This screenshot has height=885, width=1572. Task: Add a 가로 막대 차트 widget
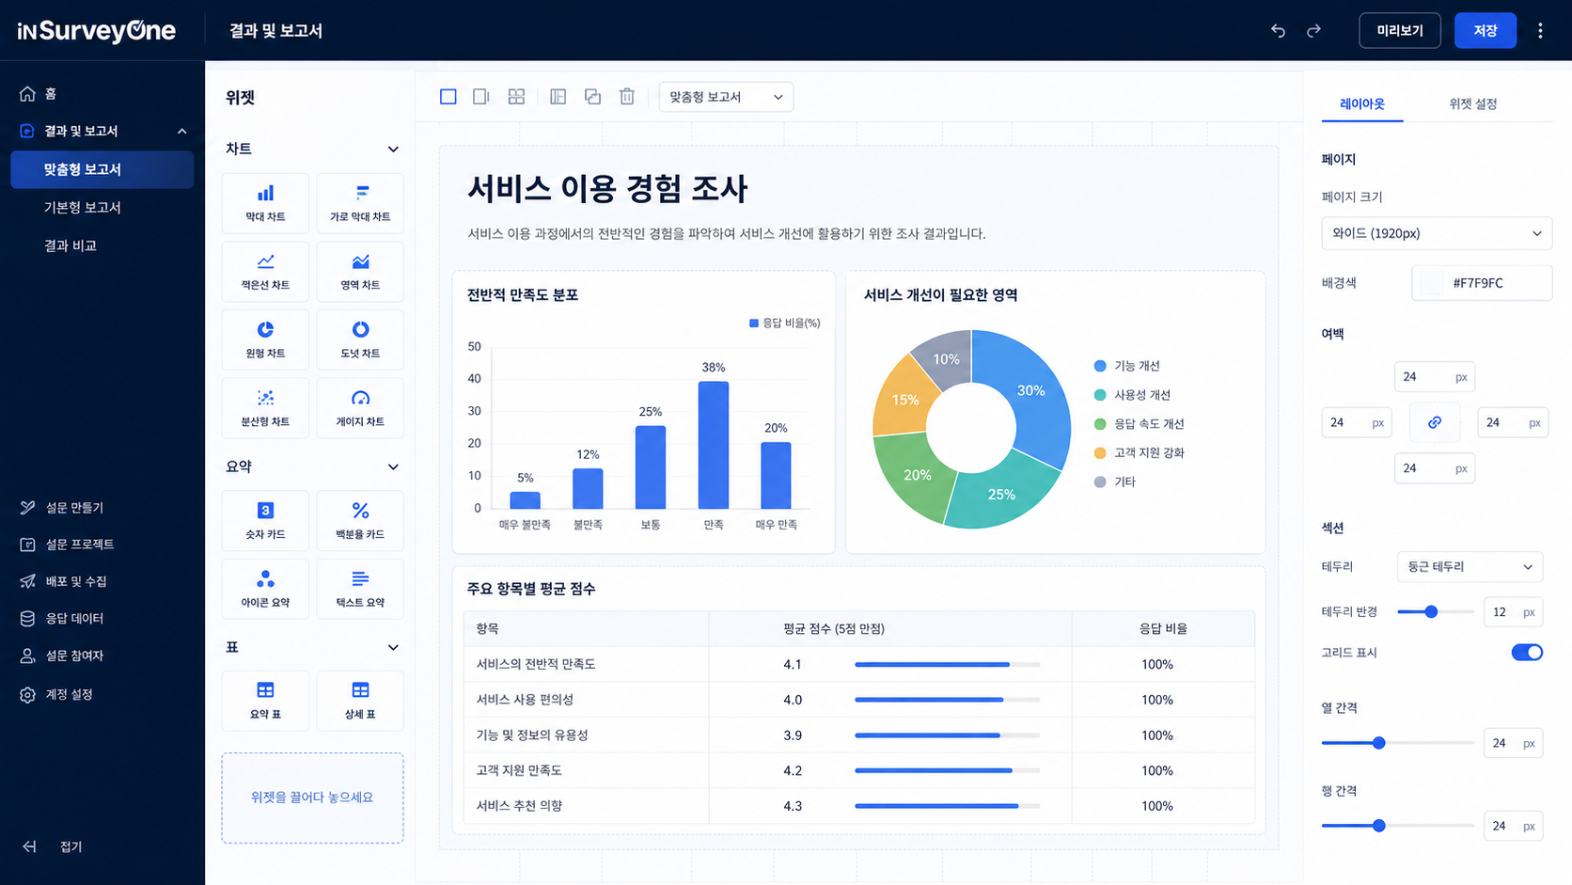click(360, 203)
